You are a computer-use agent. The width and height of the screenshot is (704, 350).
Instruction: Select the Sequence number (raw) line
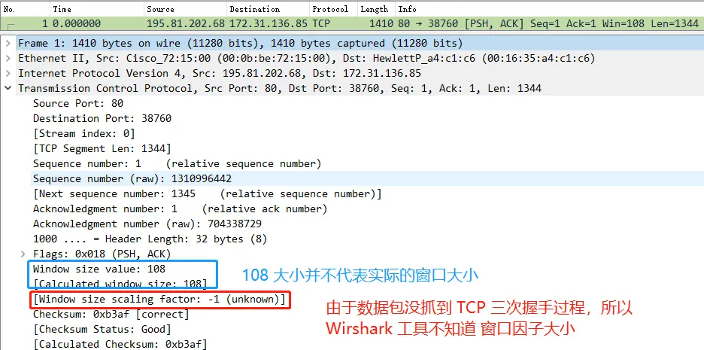[132, 179]
